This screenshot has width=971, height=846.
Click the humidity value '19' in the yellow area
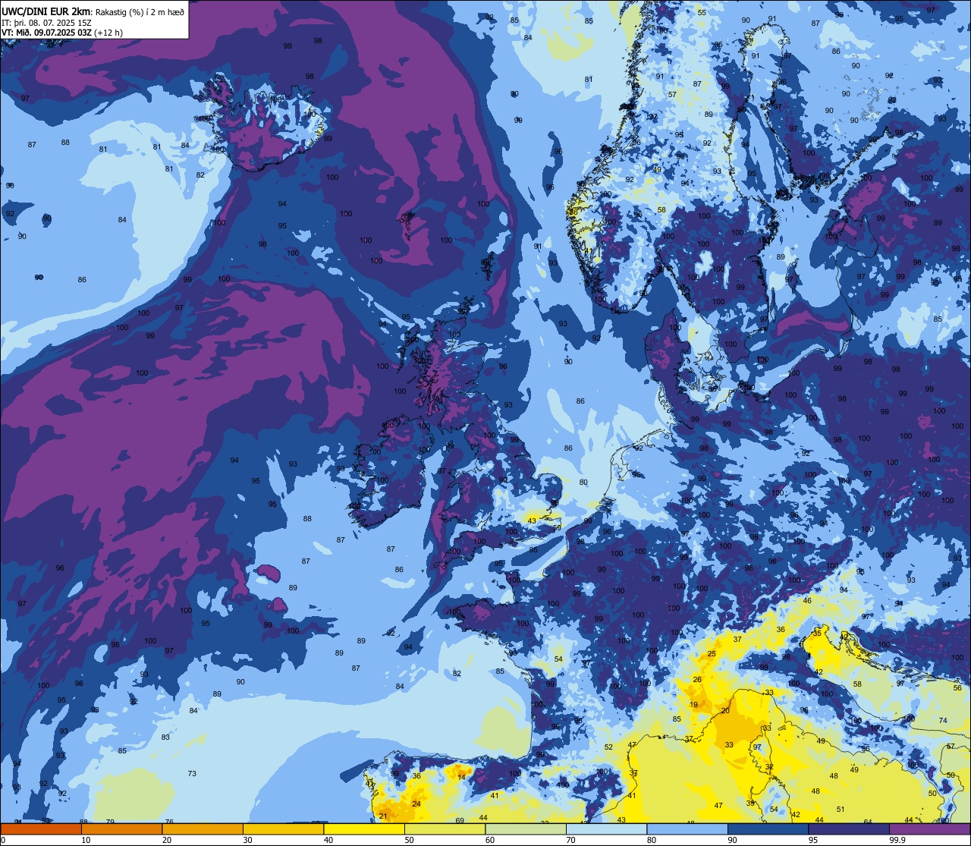693,705
